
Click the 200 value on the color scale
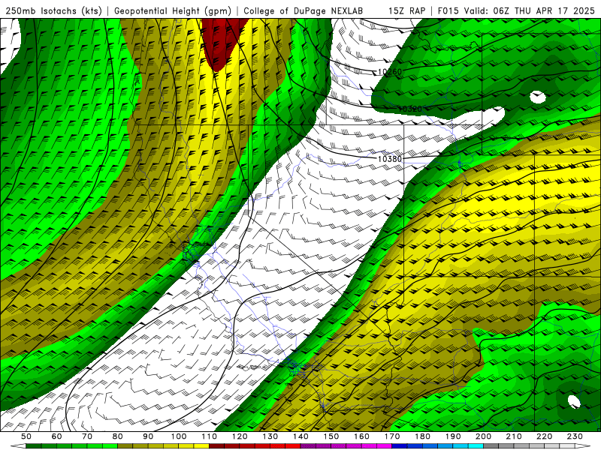483,436
